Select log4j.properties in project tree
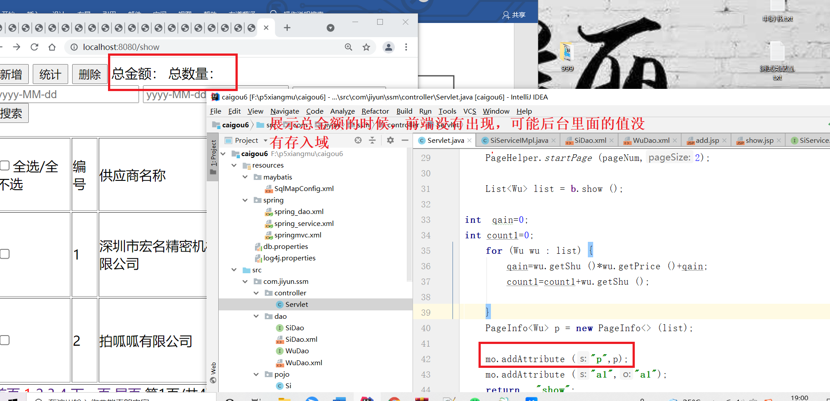The image size is (830, 401). pyautogui.click(x=289, y=258)
